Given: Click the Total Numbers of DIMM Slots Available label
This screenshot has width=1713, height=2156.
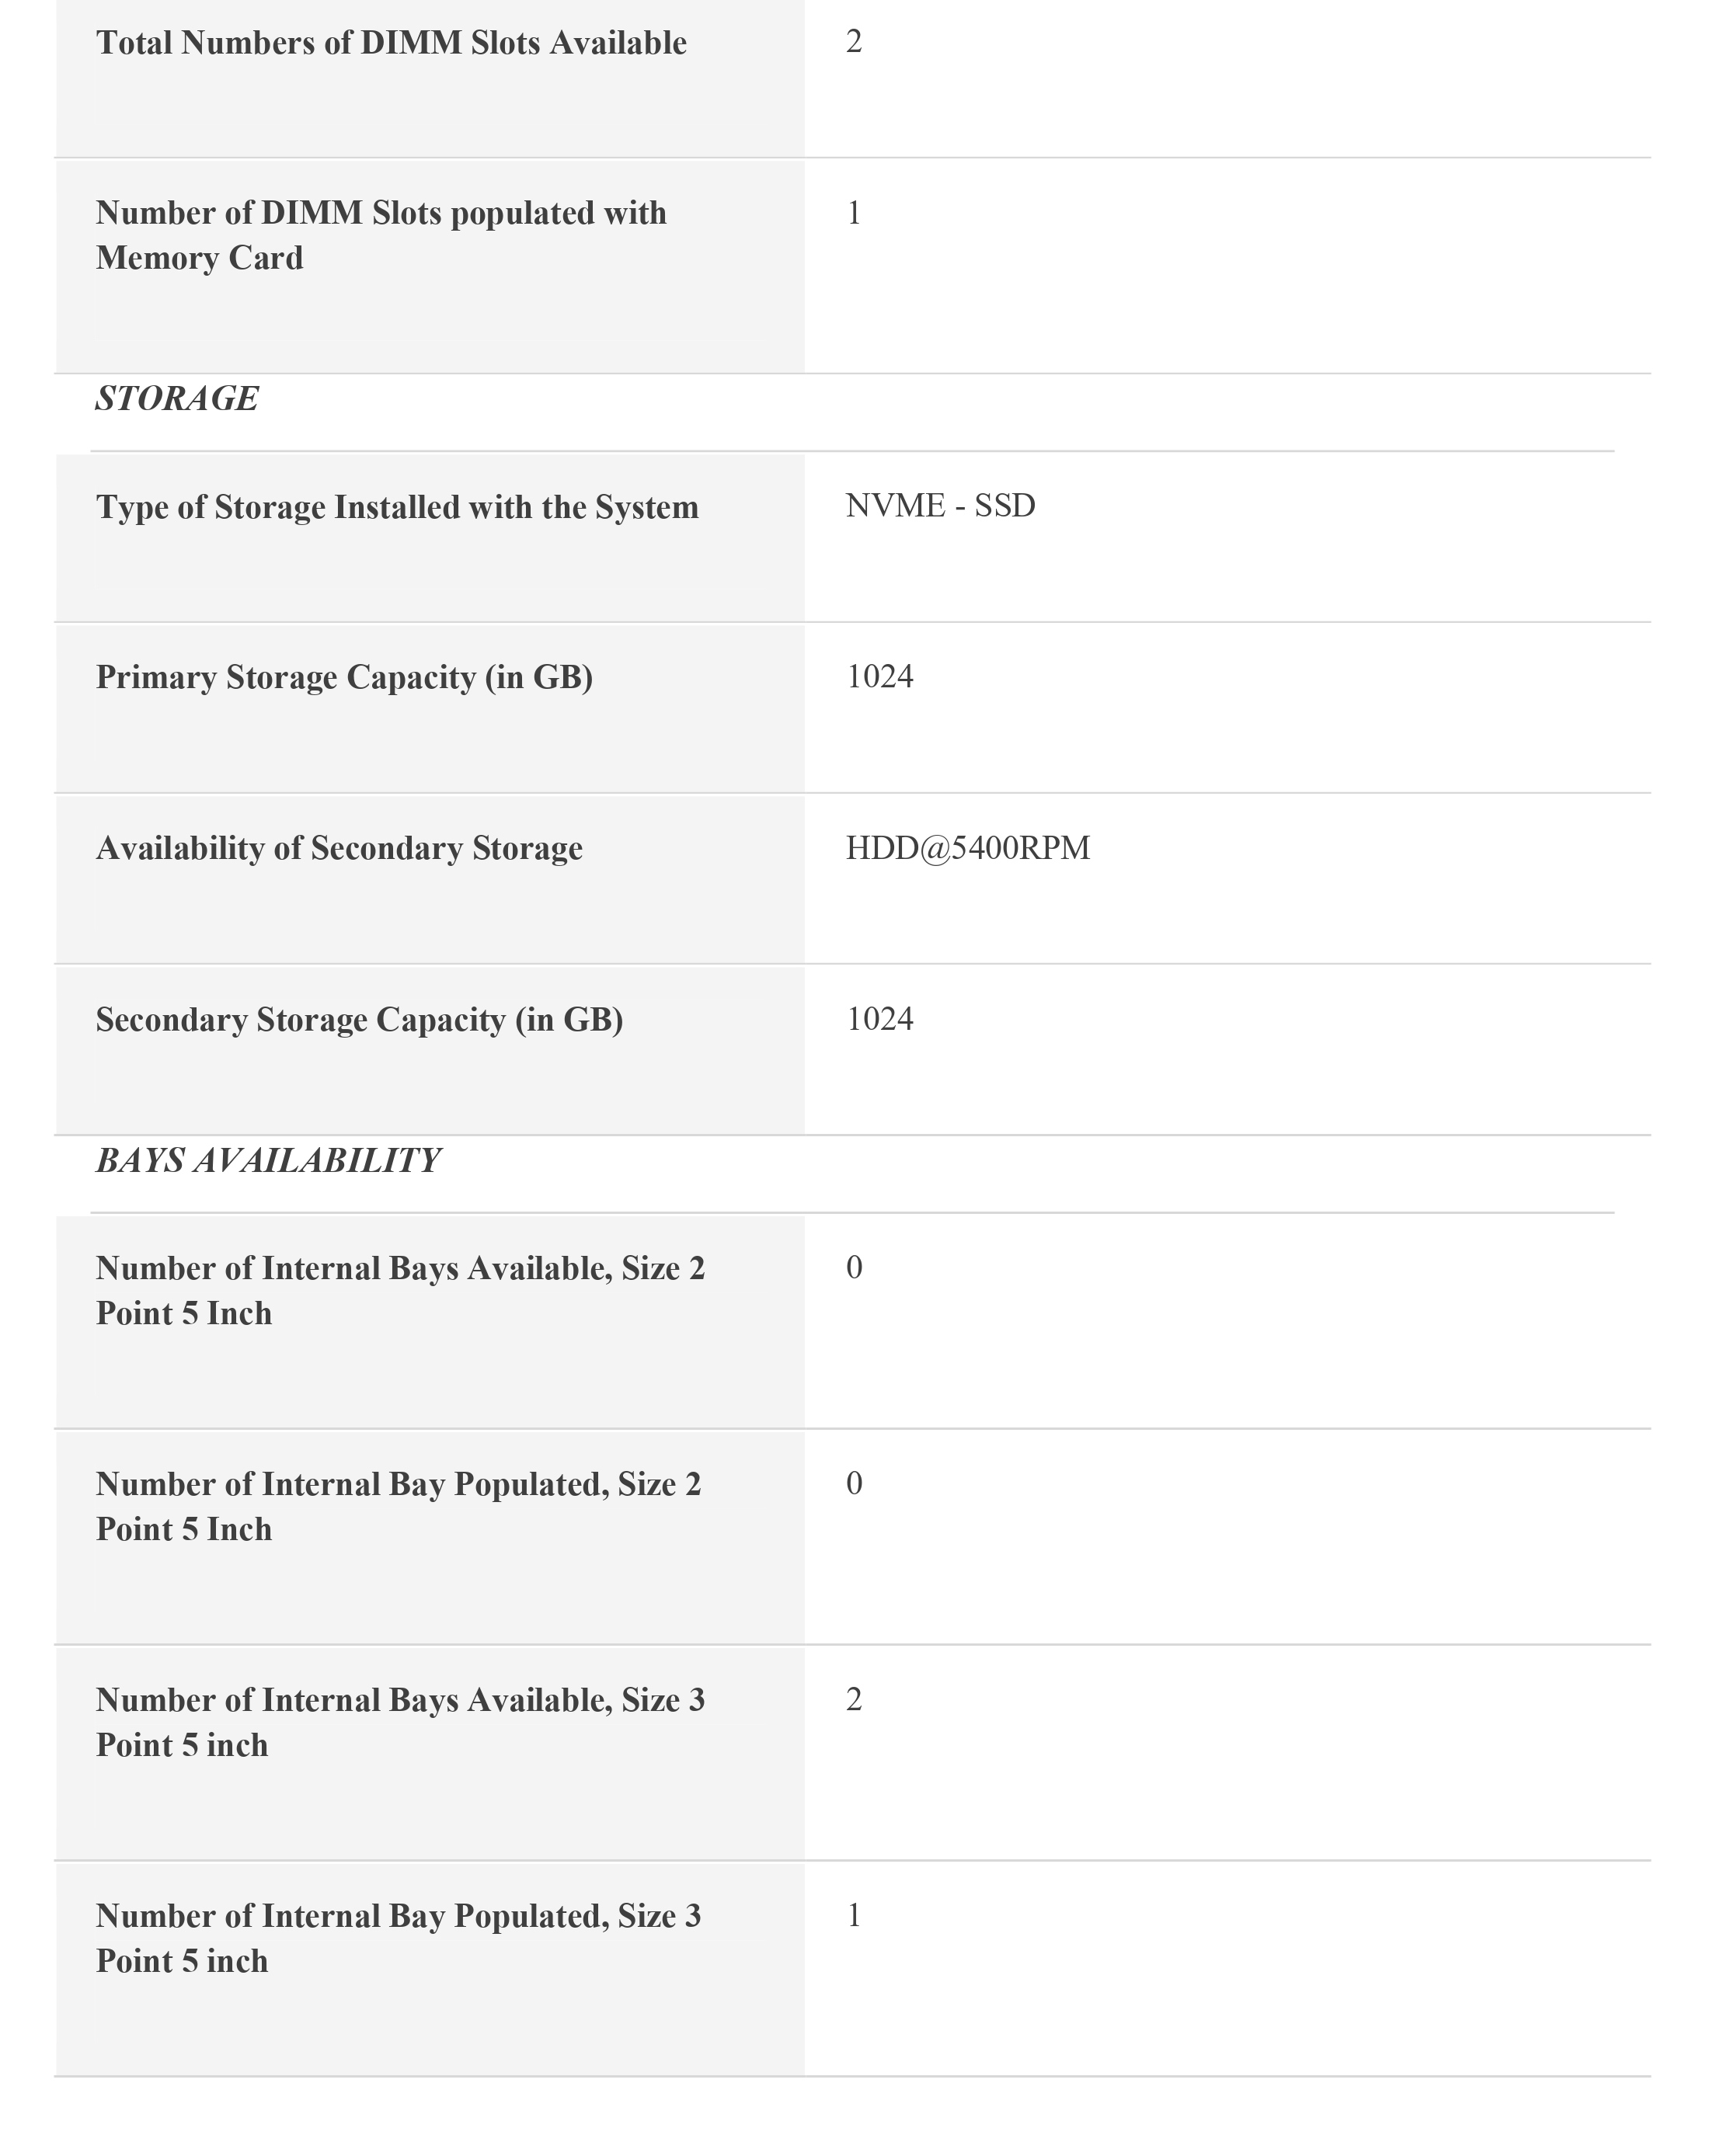Looking at the screenshot, I should coord(391,43).
